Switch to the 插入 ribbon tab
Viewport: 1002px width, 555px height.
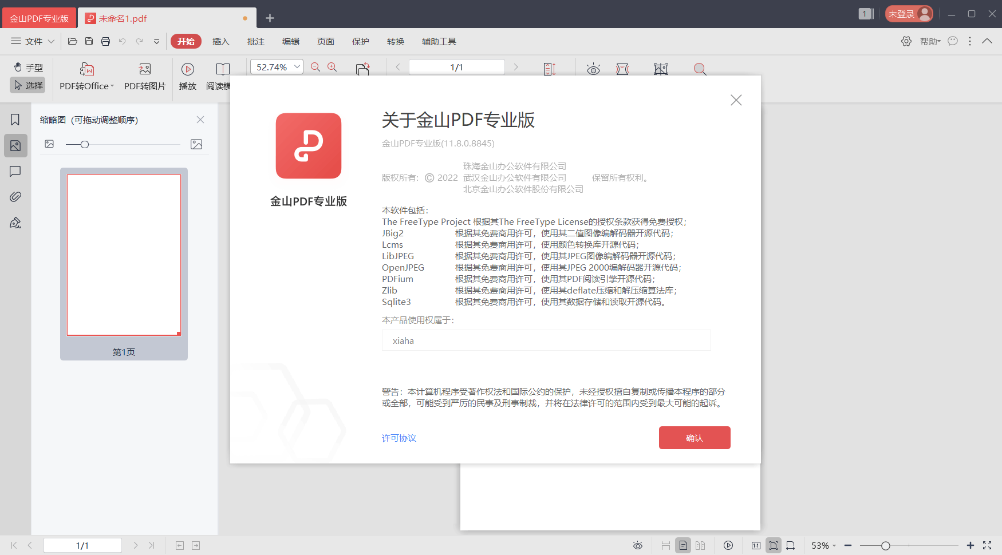pos(221,41)
